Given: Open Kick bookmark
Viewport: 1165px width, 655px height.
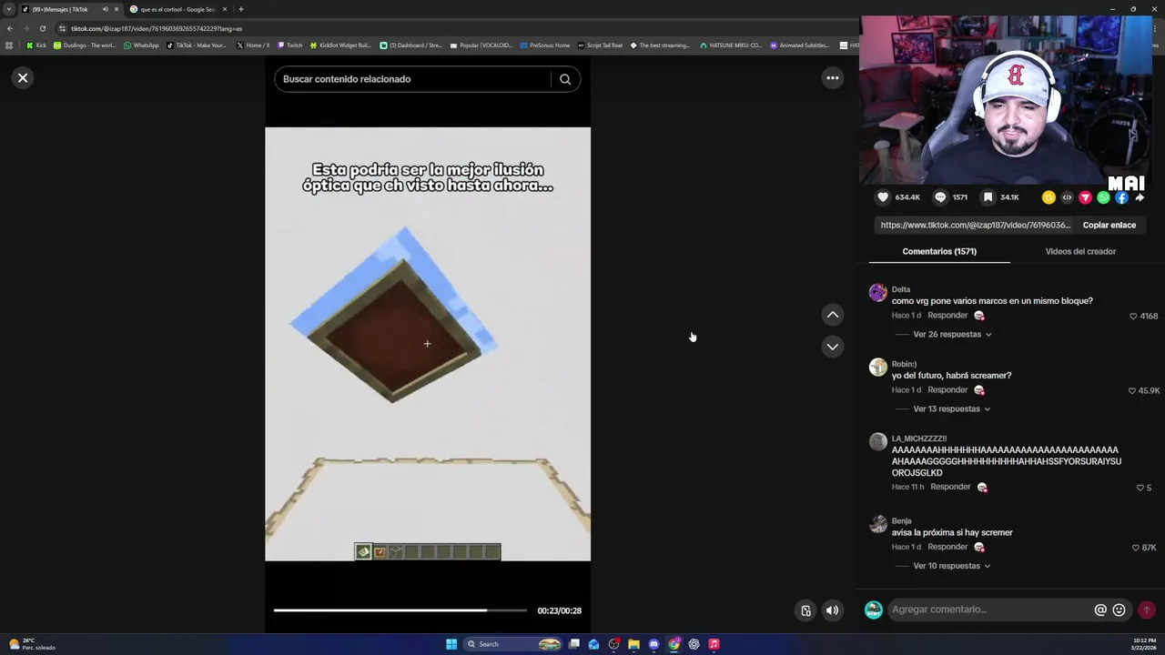Looking at the screenshot, I should point(36,45).
